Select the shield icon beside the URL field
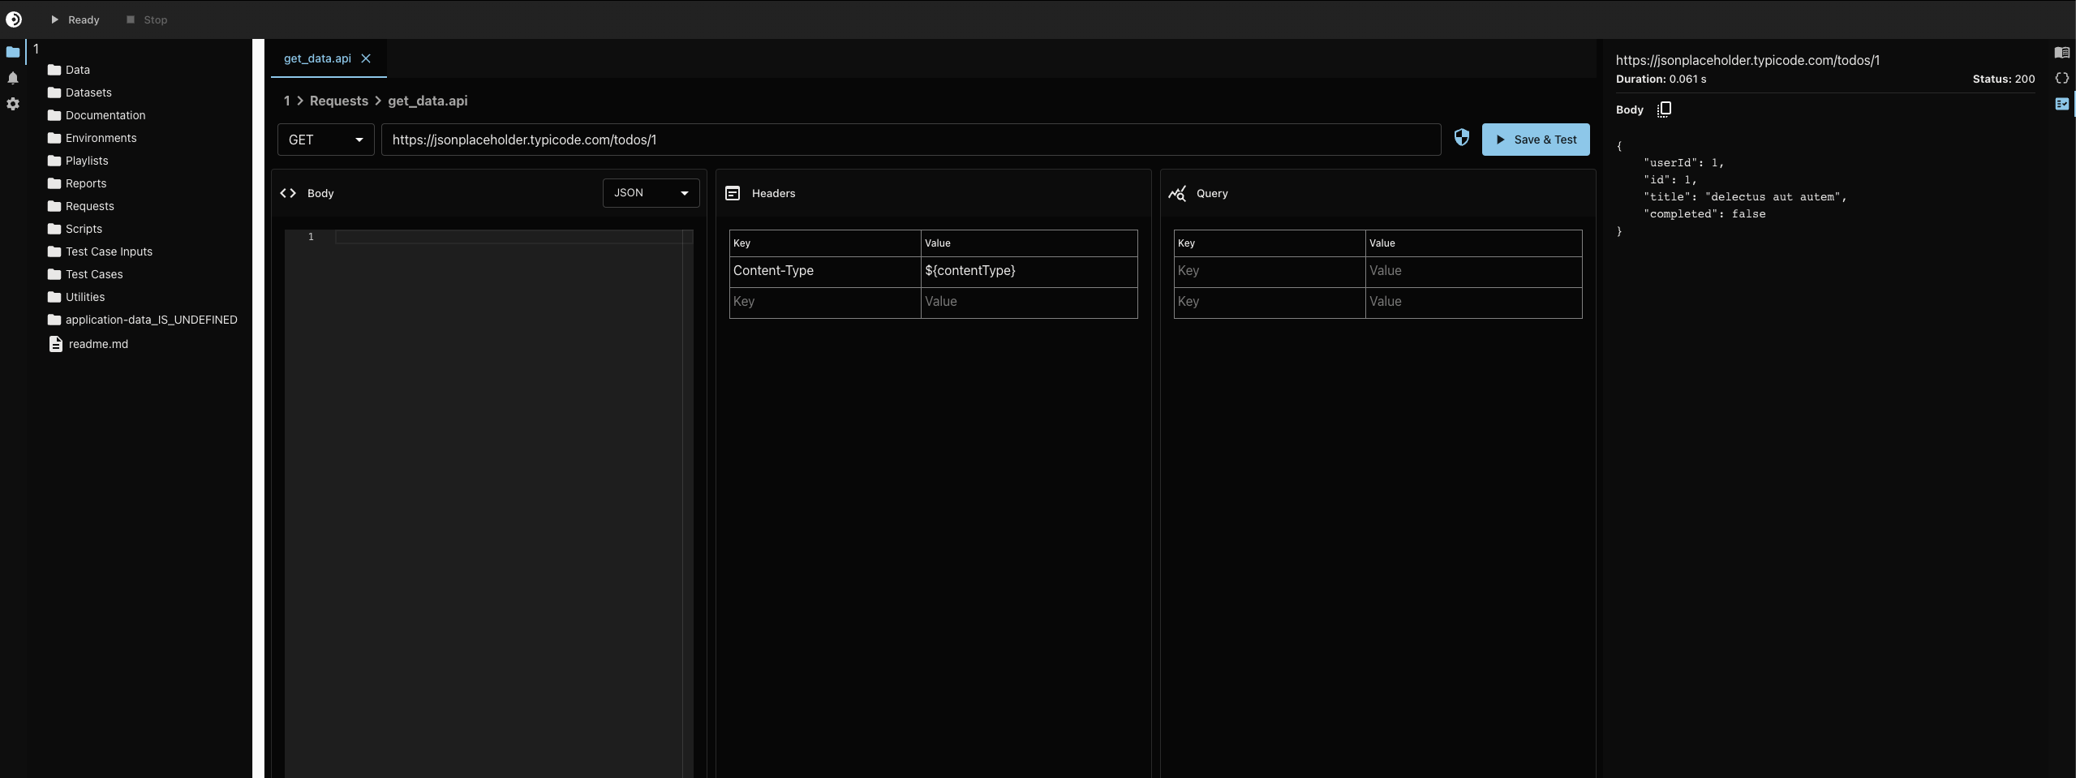 1461,138
